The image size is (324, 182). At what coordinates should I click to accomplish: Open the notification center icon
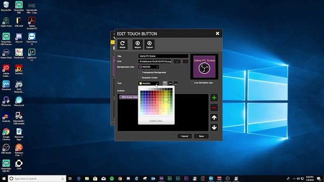pos(319,178)
